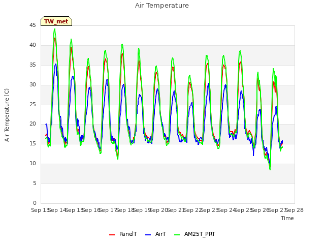Click the Sep 13 x-axis tick label
This screenshot has height=244, width=325.
[40, 210]
